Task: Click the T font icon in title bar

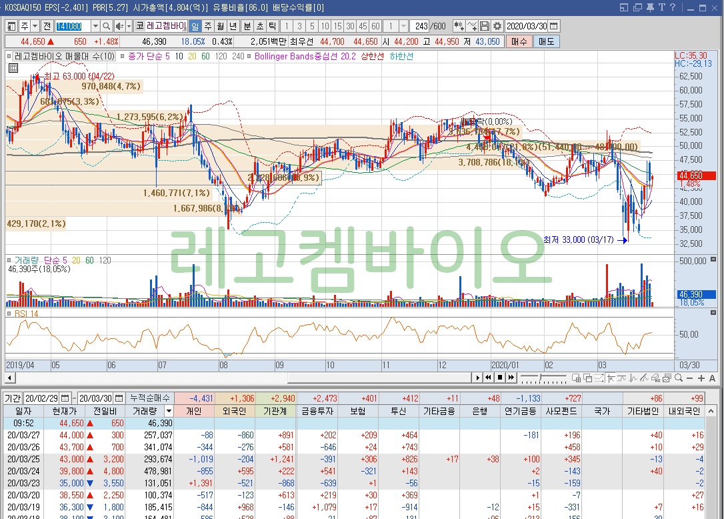Action: 661,7
